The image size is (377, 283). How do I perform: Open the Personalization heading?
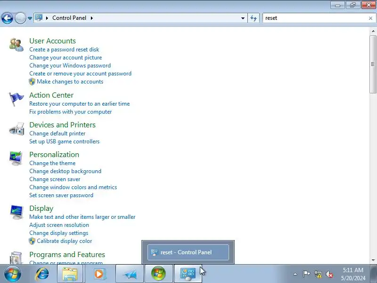(x=54, y=155)
